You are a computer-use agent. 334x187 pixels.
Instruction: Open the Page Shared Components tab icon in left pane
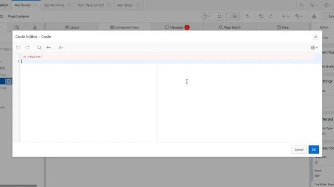coord(35,28)
